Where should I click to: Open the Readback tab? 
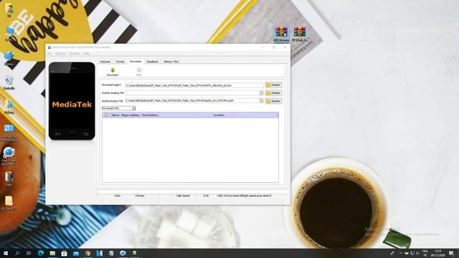click(x=152, y=62)
